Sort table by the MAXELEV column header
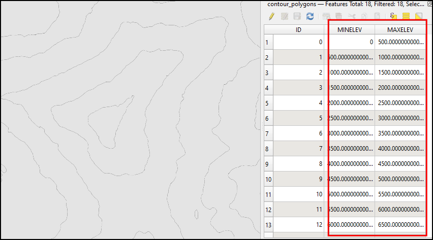This screenshot has height=240, width=433. tap(400, 29)
